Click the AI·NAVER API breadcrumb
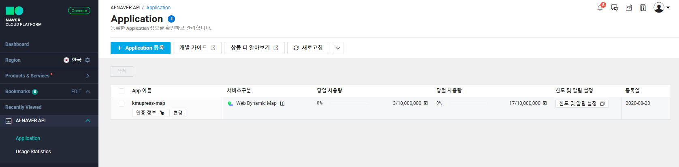The width and height of the screenshot is (679, 167). (126, 8)
